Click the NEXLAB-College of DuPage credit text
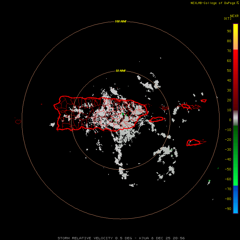Image resolution: width=240 pixels, height=240 pixels. coord(214,3)
